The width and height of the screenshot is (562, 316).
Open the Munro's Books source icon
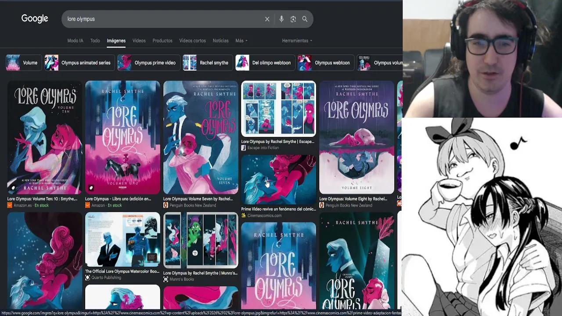pyautogui.click(x=166, y=279)
